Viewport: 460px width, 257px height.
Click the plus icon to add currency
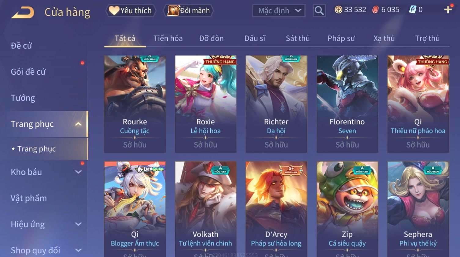tap(448, 10)
